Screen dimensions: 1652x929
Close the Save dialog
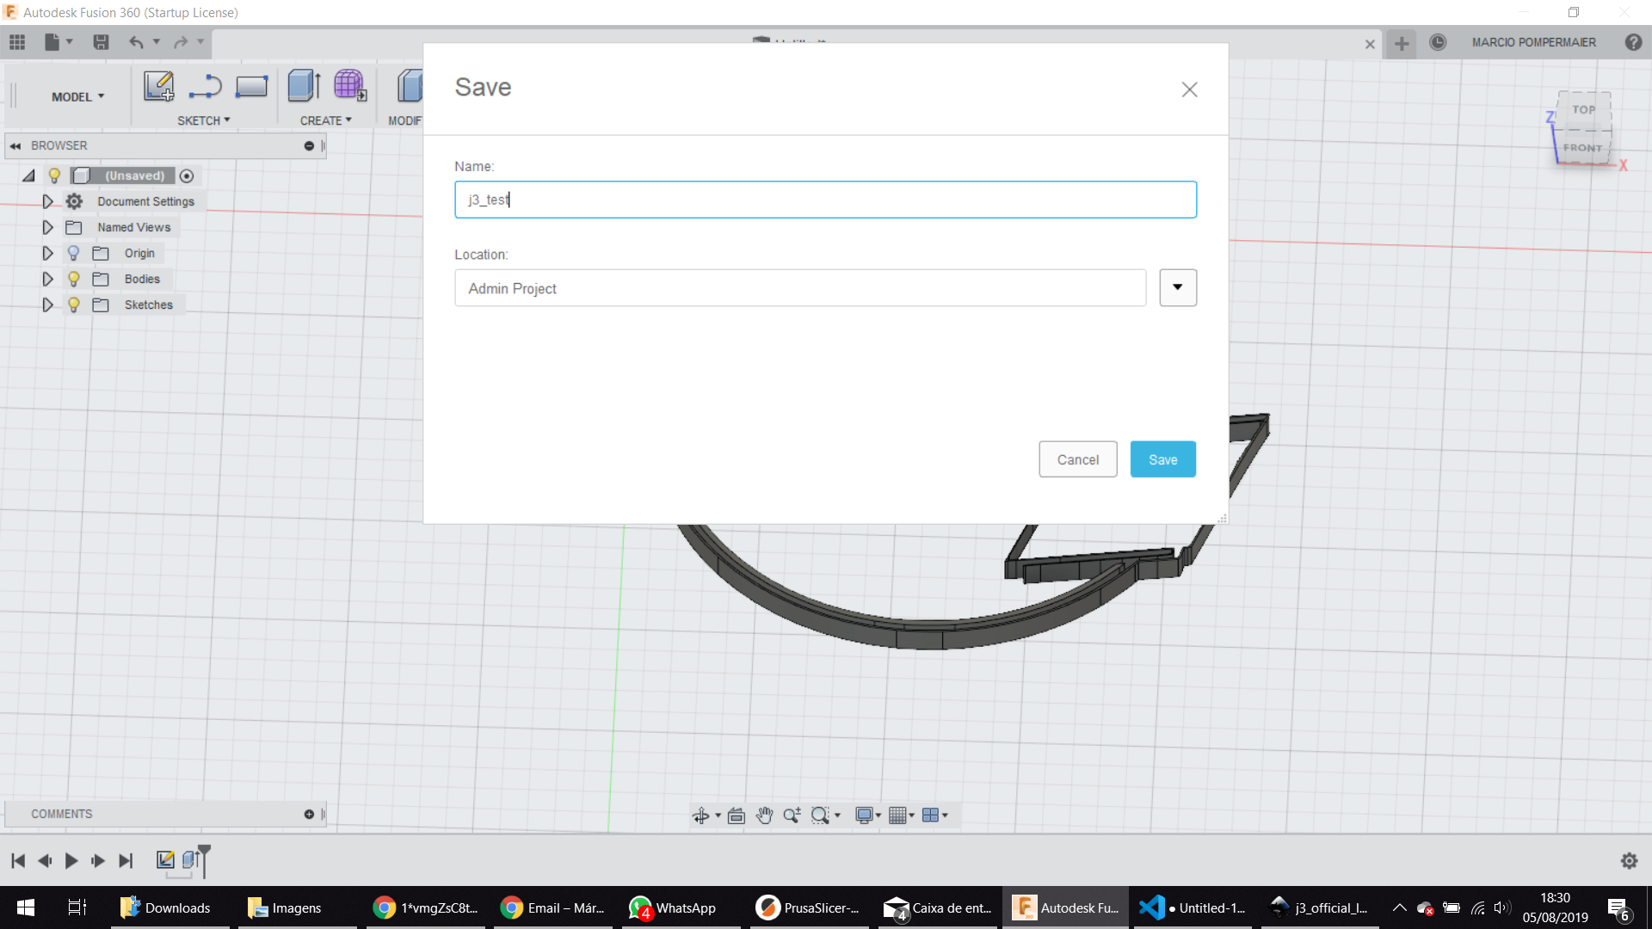1189,89
